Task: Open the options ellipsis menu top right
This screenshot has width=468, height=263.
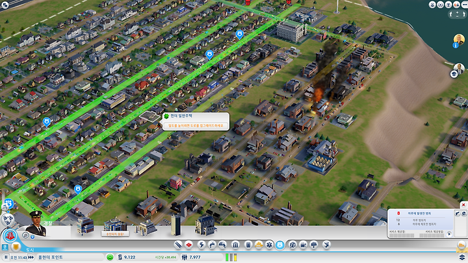Action: [464, 5]
